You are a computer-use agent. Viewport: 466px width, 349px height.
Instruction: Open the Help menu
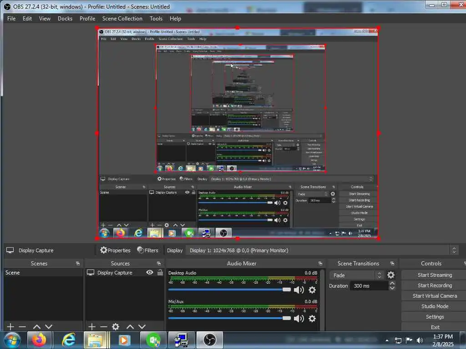175,18
